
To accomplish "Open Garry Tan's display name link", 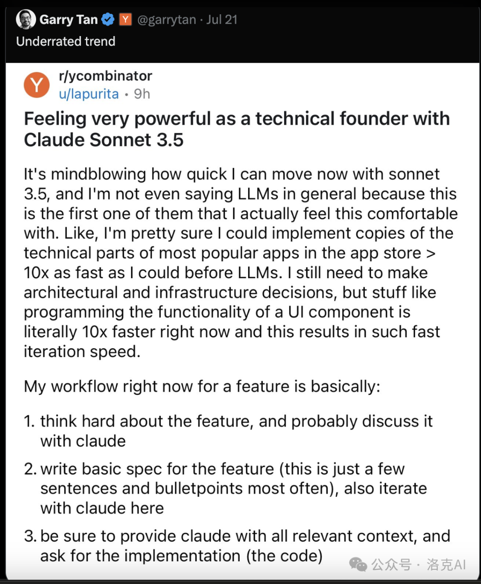I will click(69, 20).
